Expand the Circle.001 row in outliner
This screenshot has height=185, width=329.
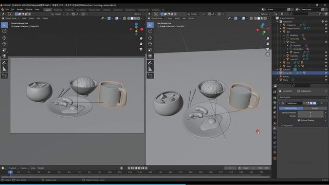click(x=278, y=73)
